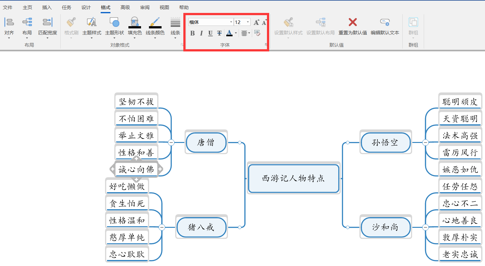Viewport: 485px width, 266px height.
Task: Increase font size with the grow font icon
Action: point(257,22)
